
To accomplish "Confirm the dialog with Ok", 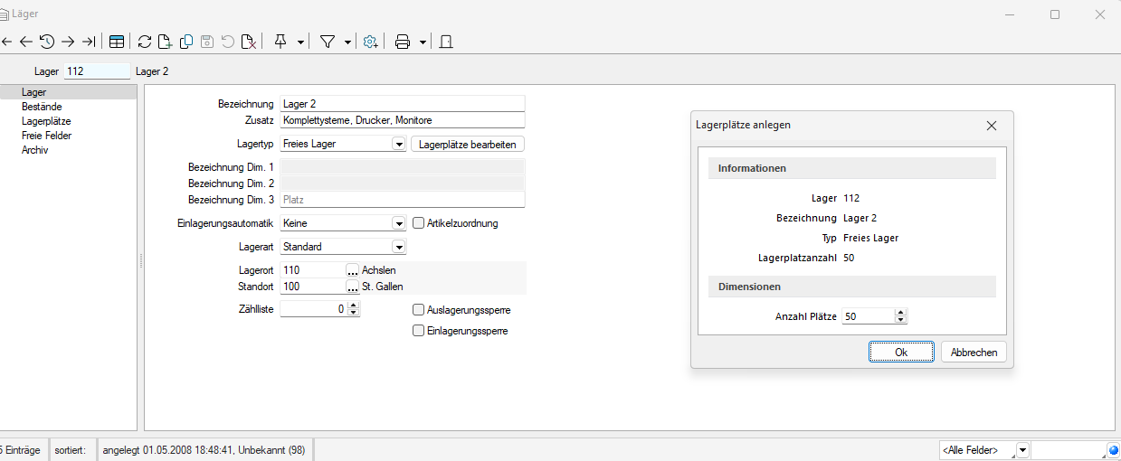I will [x=901, y=353].
